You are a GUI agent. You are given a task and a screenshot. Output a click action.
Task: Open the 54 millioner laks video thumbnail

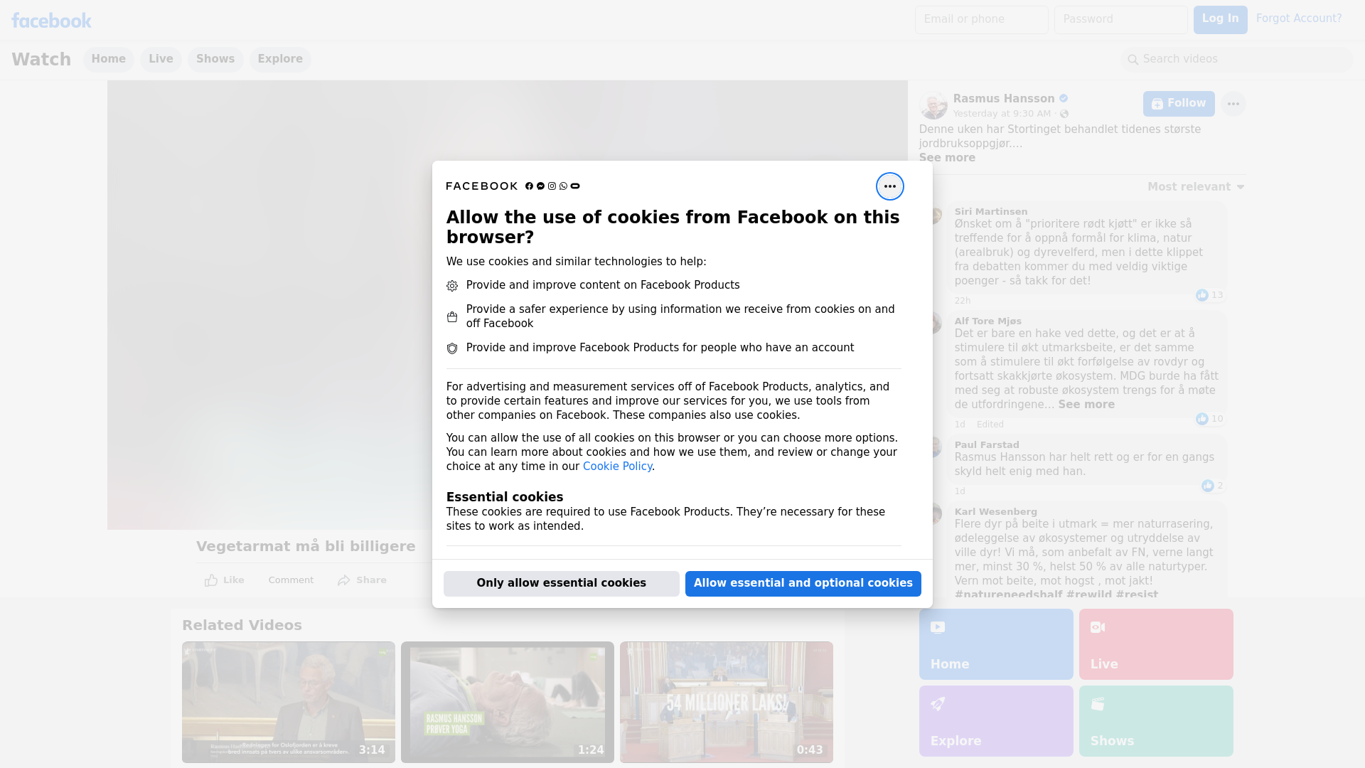pyautogui.click(x=727, y=703)
